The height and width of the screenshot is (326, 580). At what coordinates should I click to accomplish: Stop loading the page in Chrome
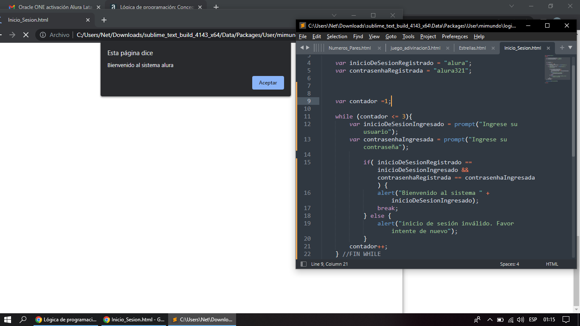pyautogui.click(x=26, y=35)
